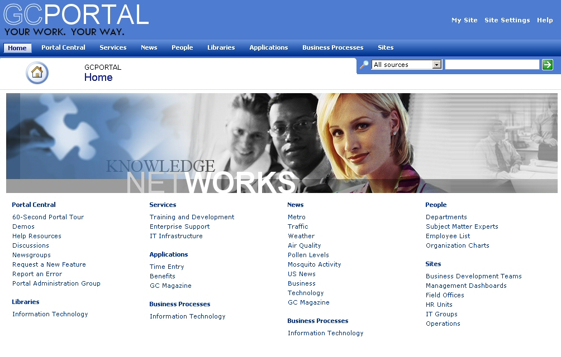Click the Time Entry application link
Viewport: 561px width, 357px height.
click(167, 267)
